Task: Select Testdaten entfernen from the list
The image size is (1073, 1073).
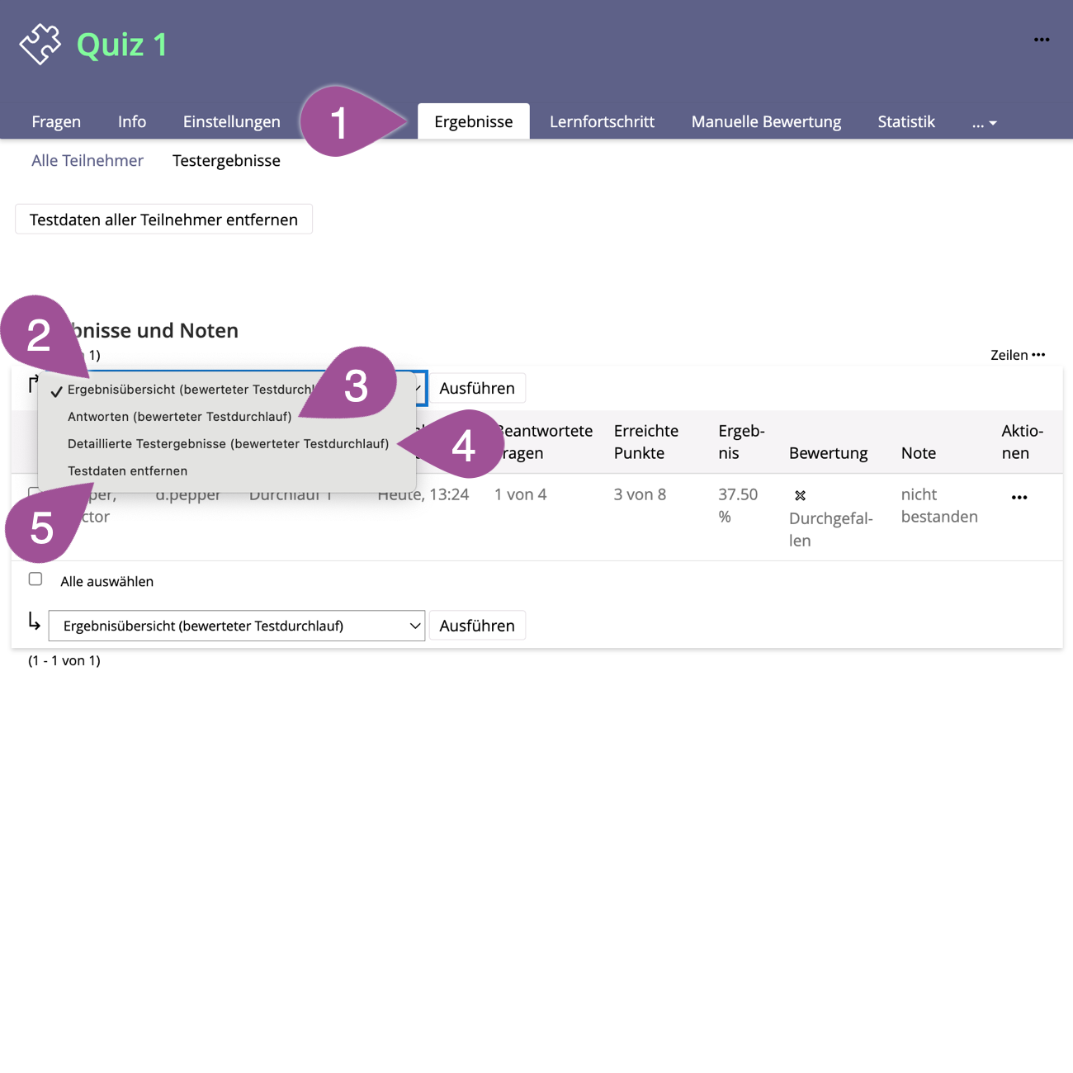Action: point(127,471)
